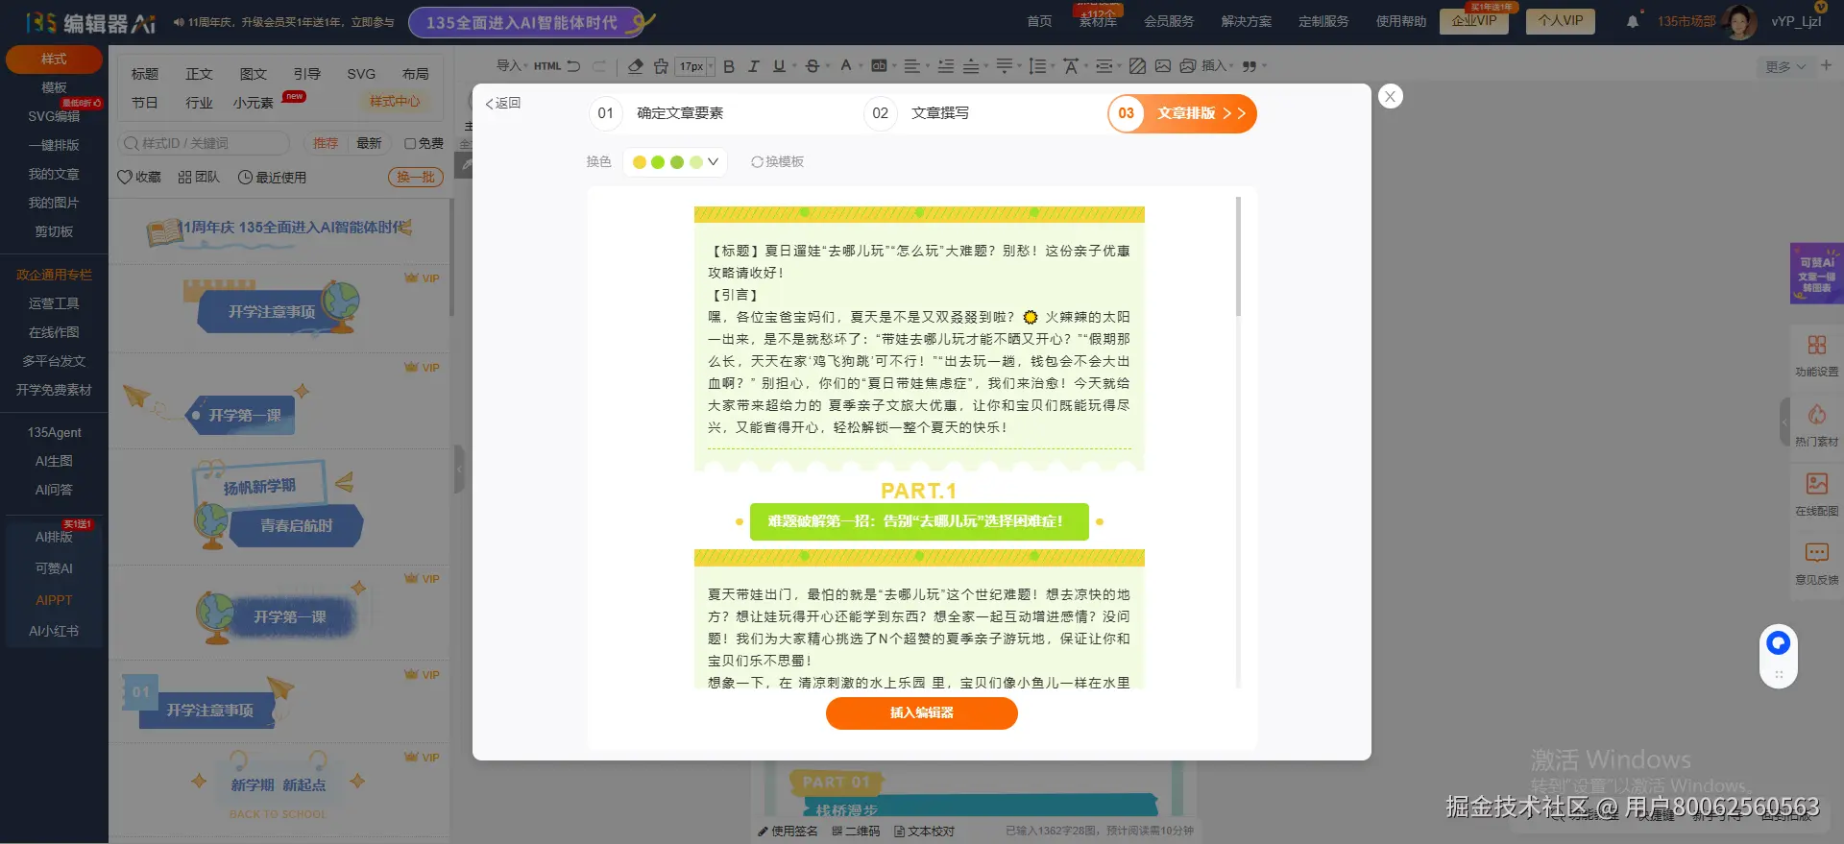
Task: Click the user avatar picture
Action: (1739, 21)
